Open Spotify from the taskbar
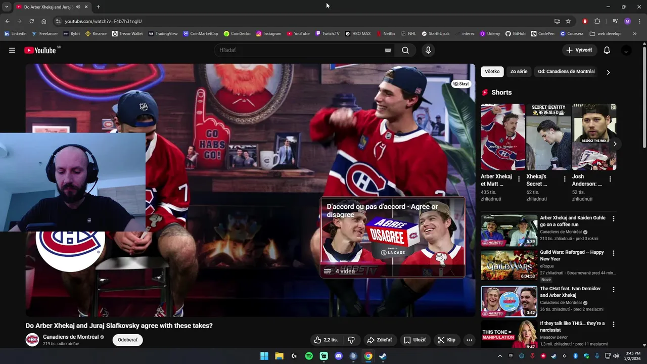The image size is (647, 364). pos(309,356)
